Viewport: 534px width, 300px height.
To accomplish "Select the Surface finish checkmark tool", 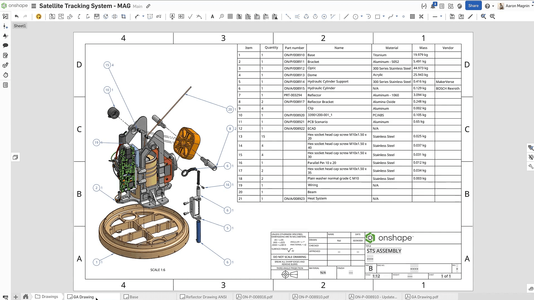I will (x=190, y=16).
